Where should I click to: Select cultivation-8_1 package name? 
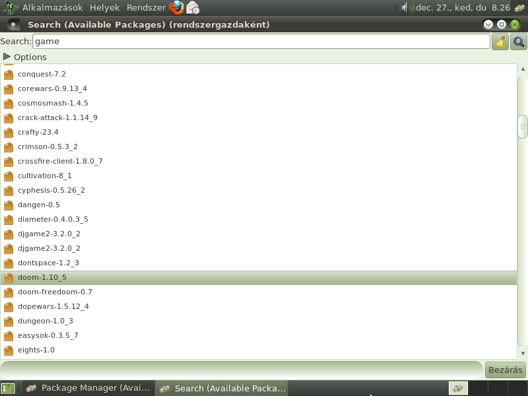pos(44,176)
